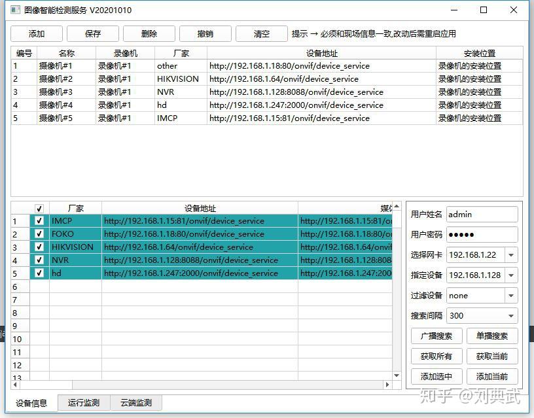Open the 搜索间隔 interval dropdown showing 300
Viewport: 534px width, 418px height.
(x=510, y=315)
